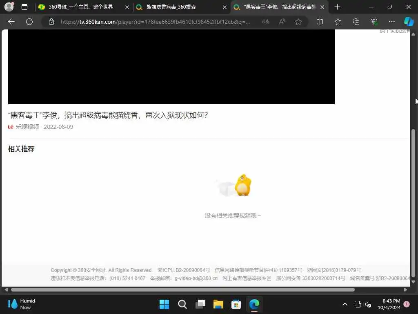The width and height of the screenshot is (418, 314).
Task: Open Settings and more menu
Action: pyautogui.click(x=391, y=22)
